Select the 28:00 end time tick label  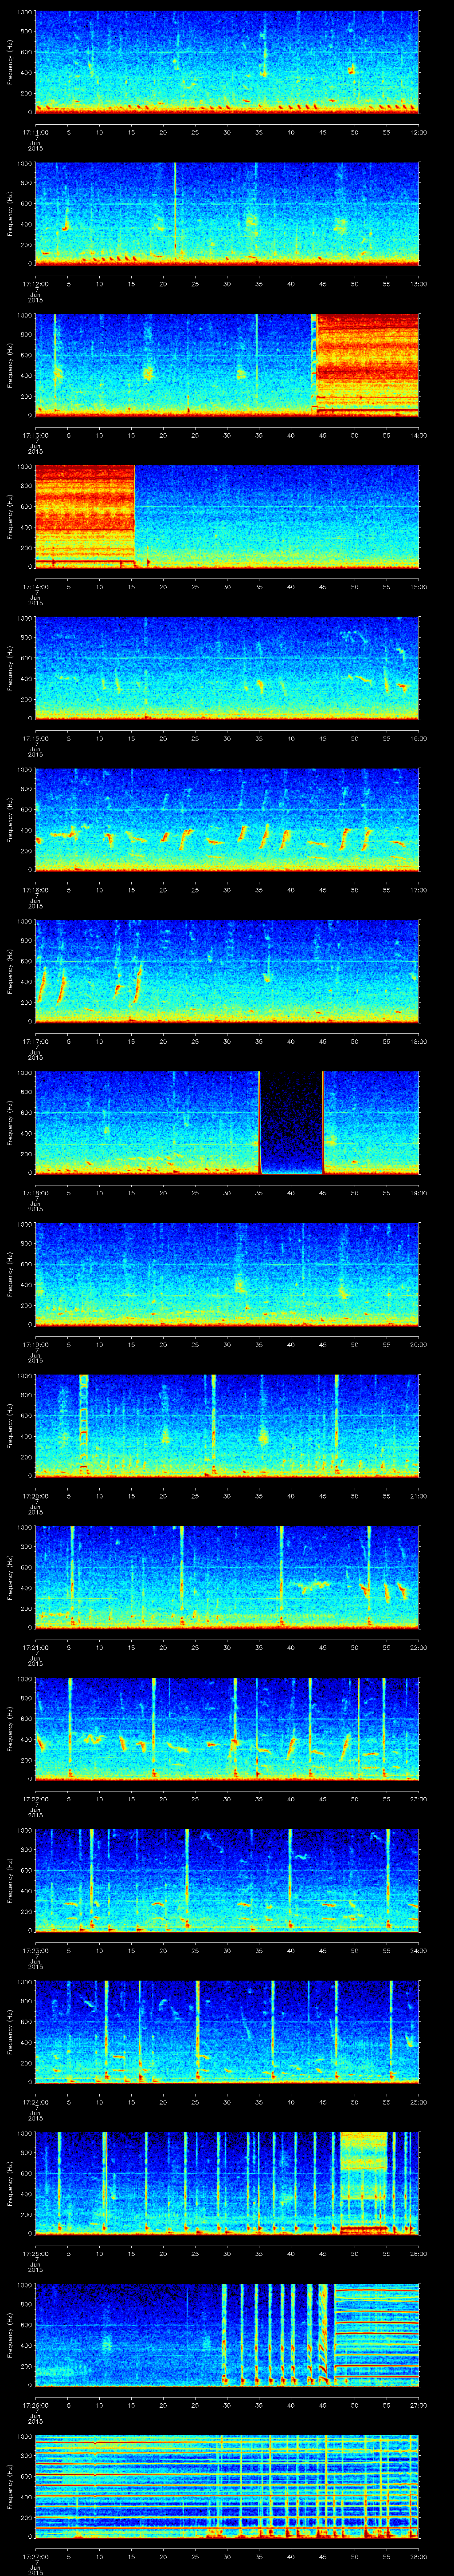[x=418, y=2556]
